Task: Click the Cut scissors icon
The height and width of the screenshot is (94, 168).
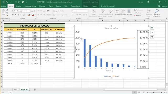Action: point(7,10)
